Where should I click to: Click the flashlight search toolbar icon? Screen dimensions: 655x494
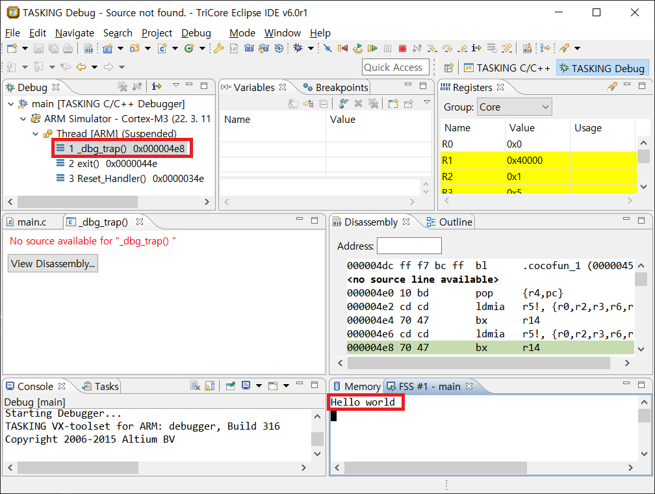tap(564, 49)
